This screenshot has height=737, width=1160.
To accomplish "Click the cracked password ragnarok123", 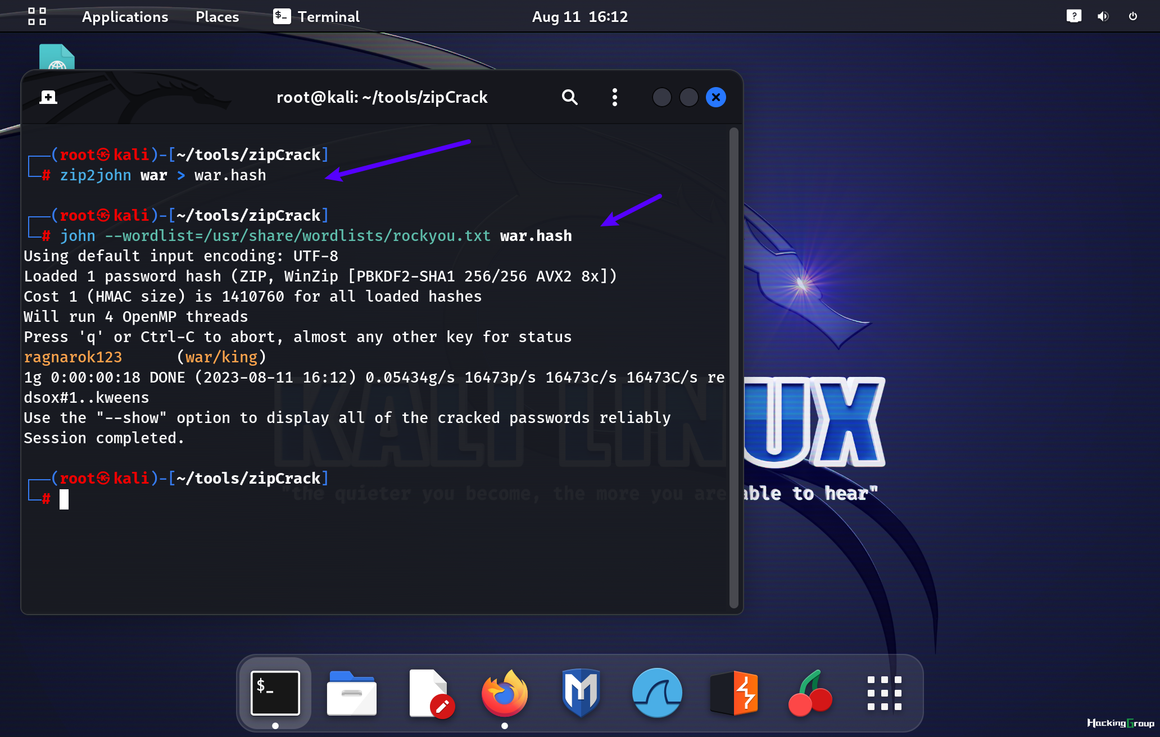I will pos(73,357).
